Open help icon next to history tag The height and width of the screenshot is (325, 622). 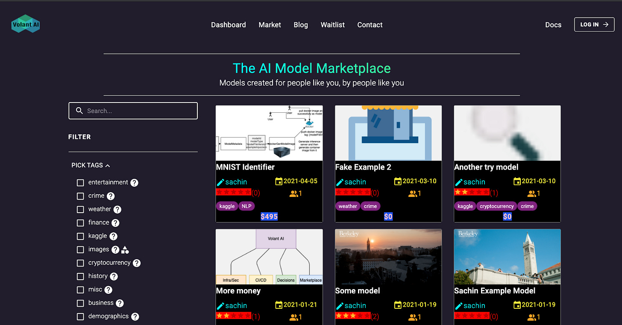pyautogui.click(x=114, y=276)
